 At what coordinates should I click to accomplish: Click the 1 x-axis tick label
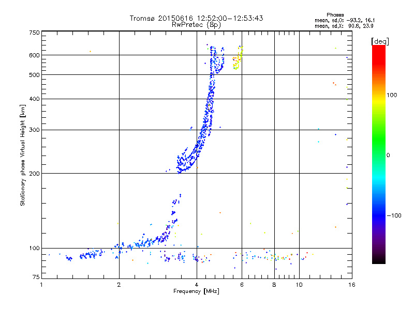41,285
